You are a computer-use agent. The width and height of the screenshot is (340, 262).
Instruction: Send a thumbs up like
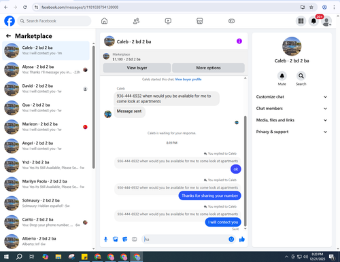(x=242, y=239)
